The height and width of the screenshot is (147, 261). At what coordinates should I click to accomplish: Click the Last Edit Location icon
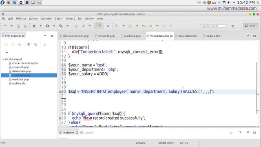[x=144, y=26]
